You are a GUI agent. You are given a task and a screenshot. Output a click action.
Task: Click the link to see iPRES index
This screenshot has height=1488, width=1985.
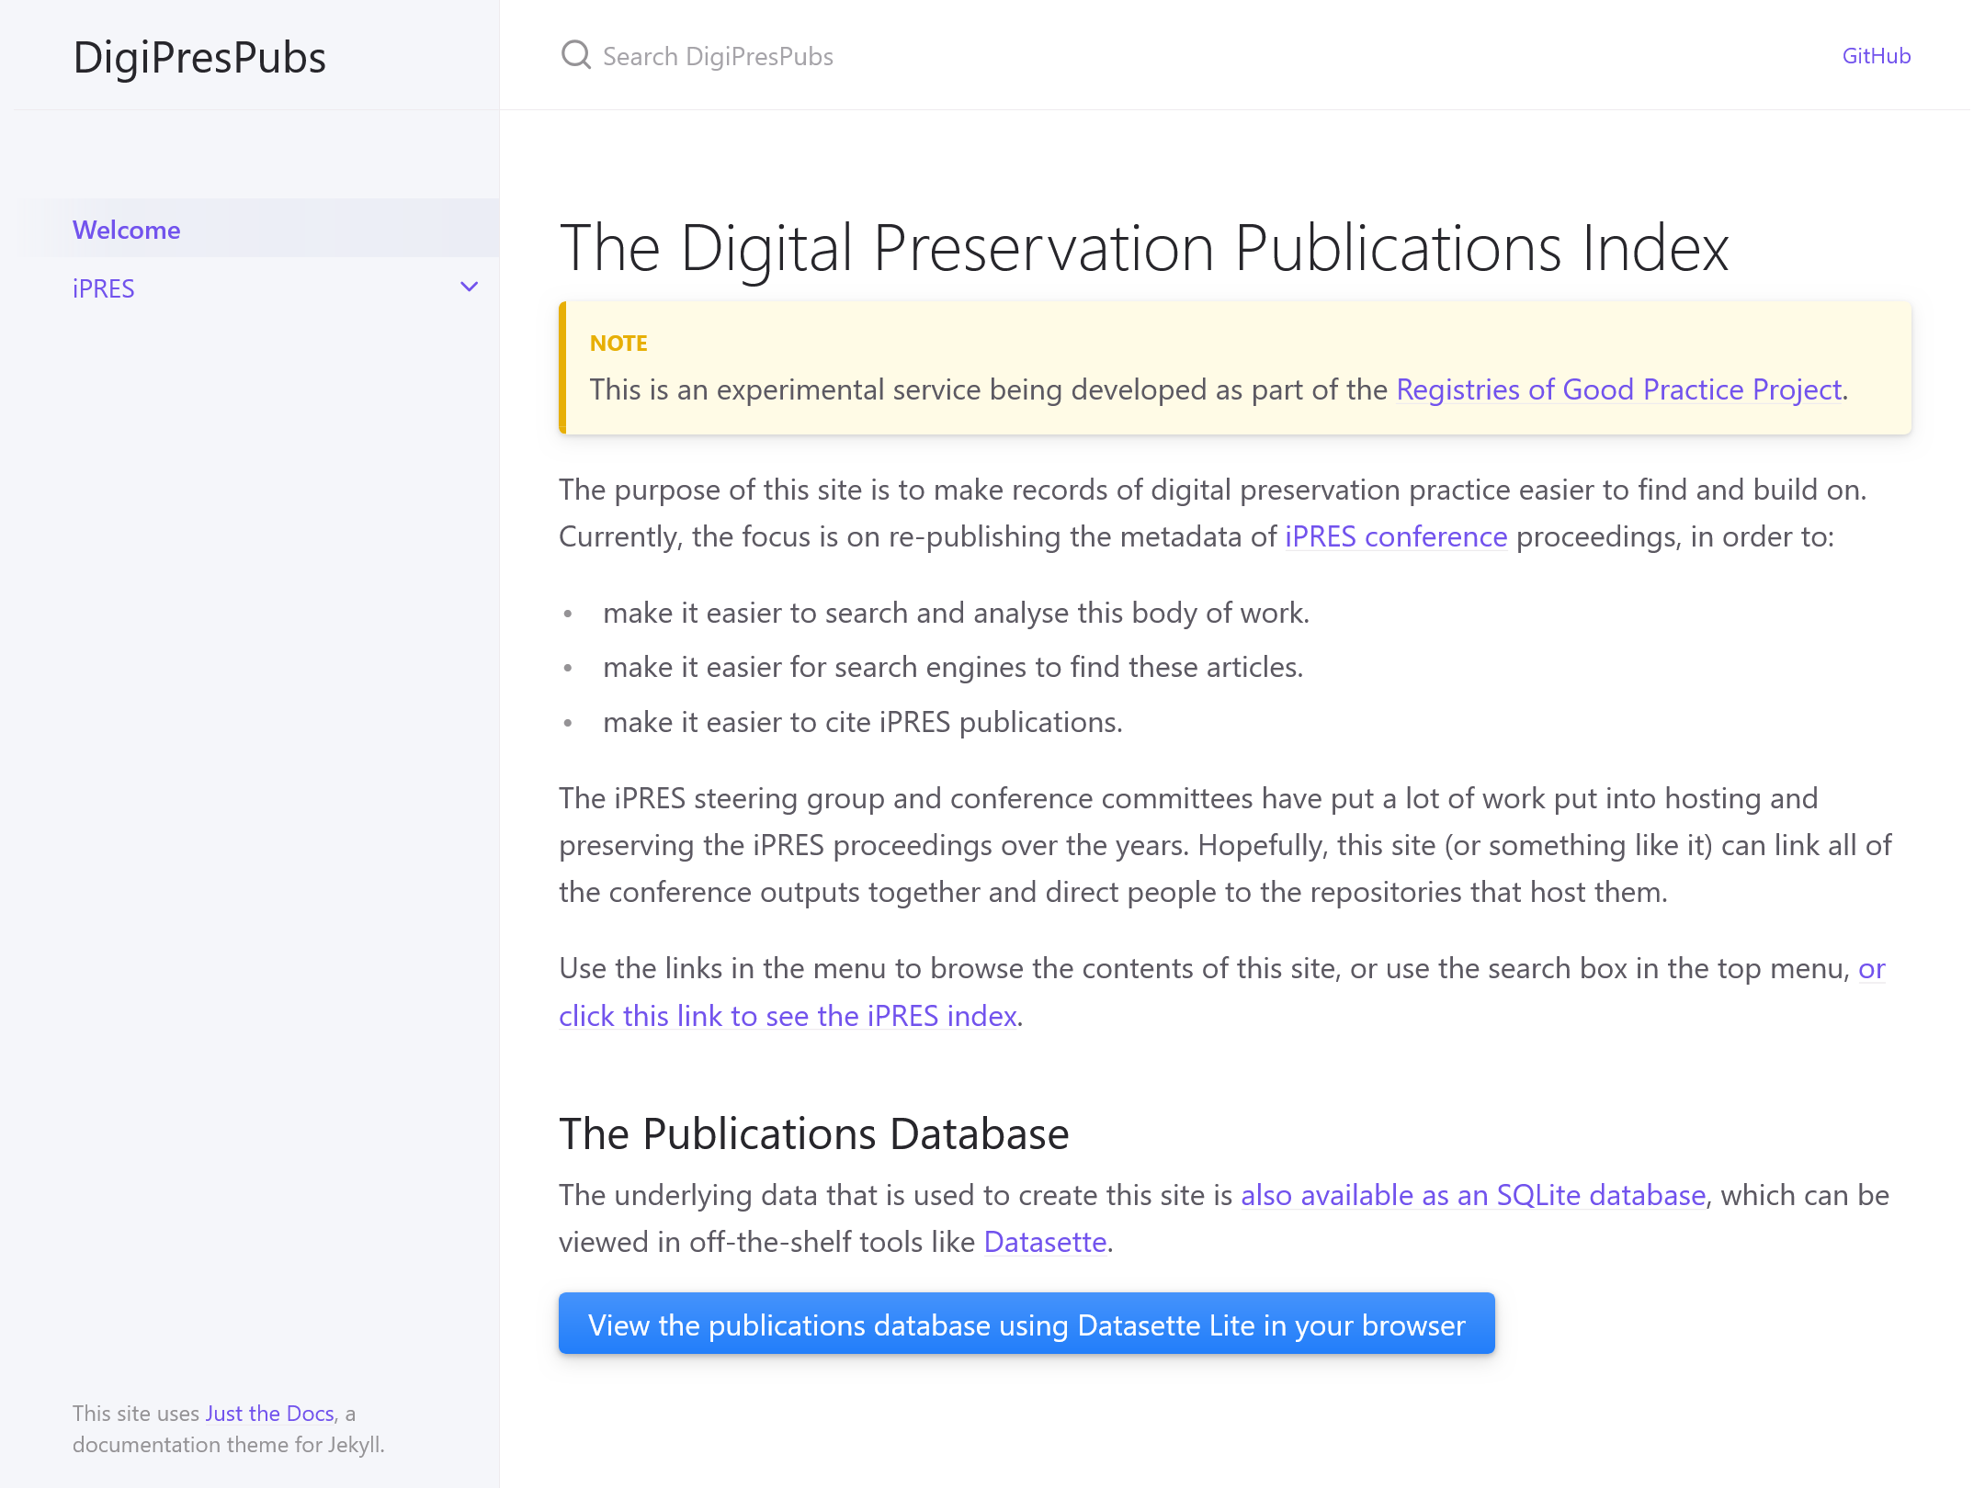coord(788,1016)
